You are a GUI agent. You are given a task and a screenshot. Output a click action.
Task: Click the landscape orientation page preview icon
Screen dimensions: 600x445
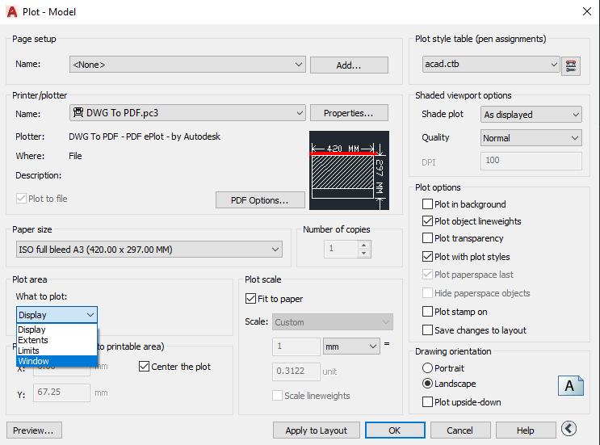click(571, 386)
